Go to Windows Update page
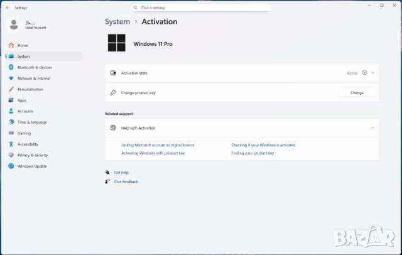The height and width of the screenshot is (255, 402). tap(31, 166)
